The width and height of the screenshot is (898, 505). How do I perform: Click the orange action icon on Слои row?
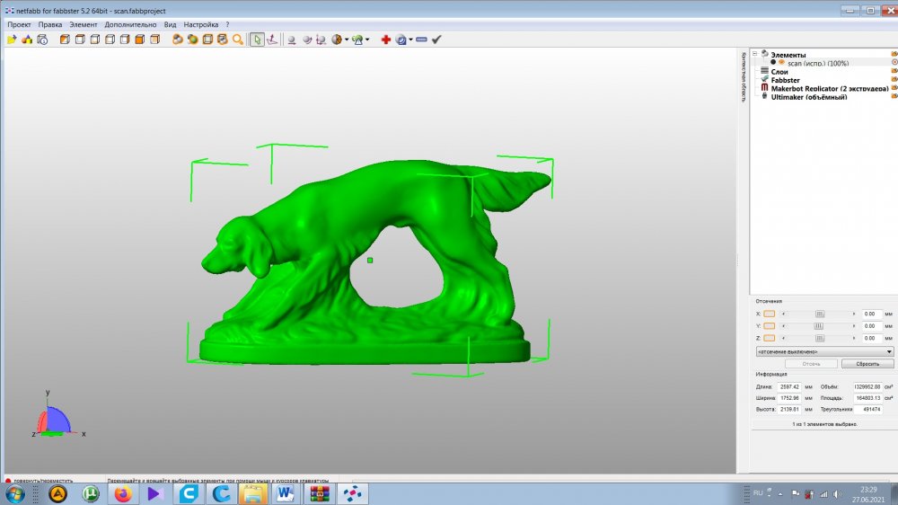point(894,71)
